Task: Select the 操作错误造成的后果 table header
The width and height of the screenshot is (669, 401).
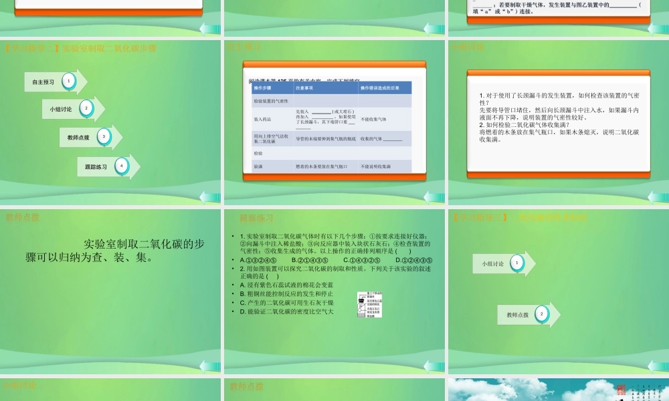Action: [x=385, y=88]
